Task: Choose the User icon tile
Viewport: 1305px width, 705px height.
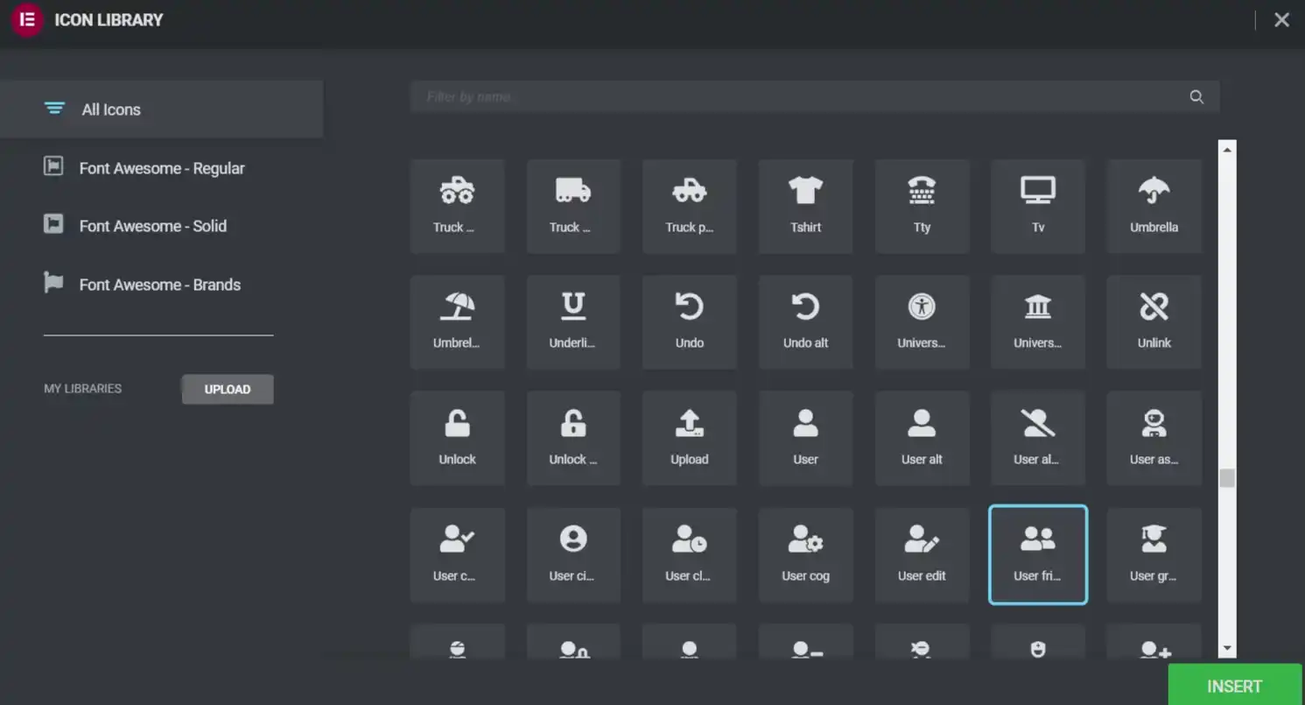Action: [806, 439]
